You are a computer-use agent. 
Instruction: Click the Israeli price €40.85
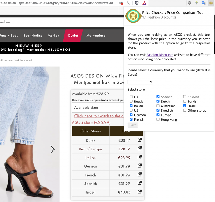point(124,192)
